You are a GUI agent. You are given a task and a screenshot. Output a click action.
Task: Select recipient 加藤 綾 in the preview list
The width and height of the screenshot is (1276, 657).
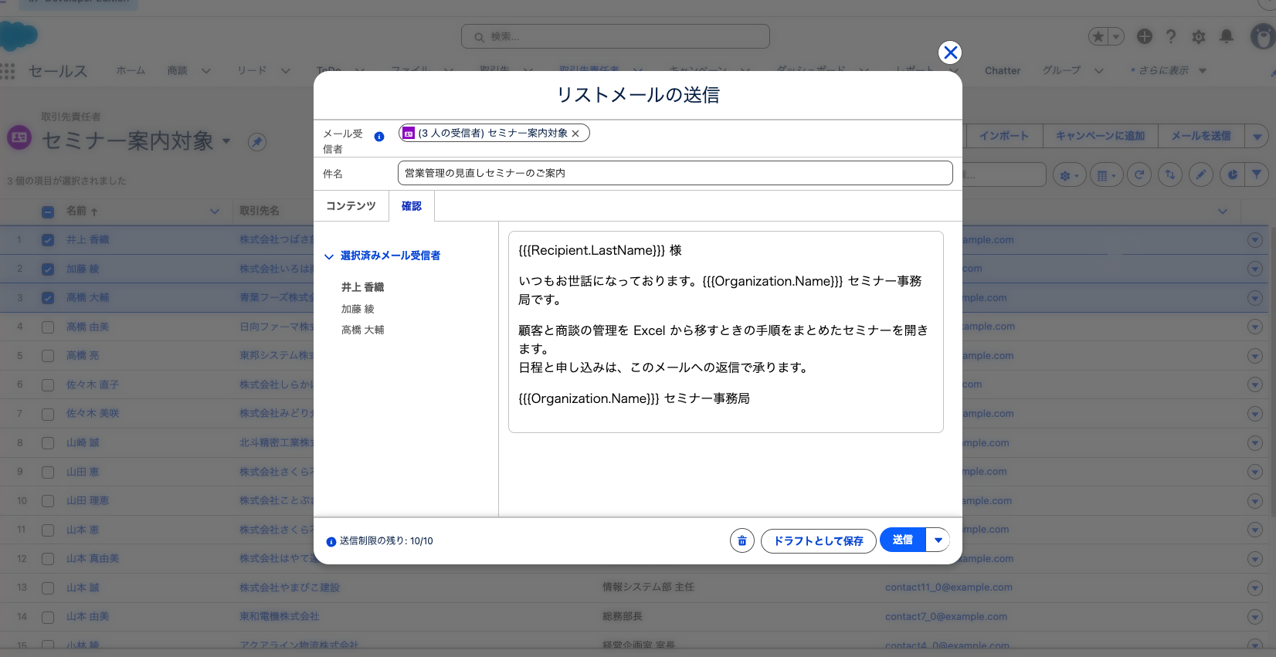pos(358,309)
